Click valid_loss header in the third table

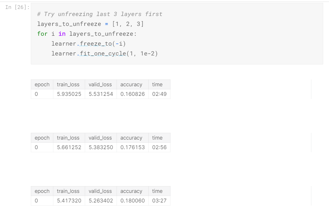(100, 191)
